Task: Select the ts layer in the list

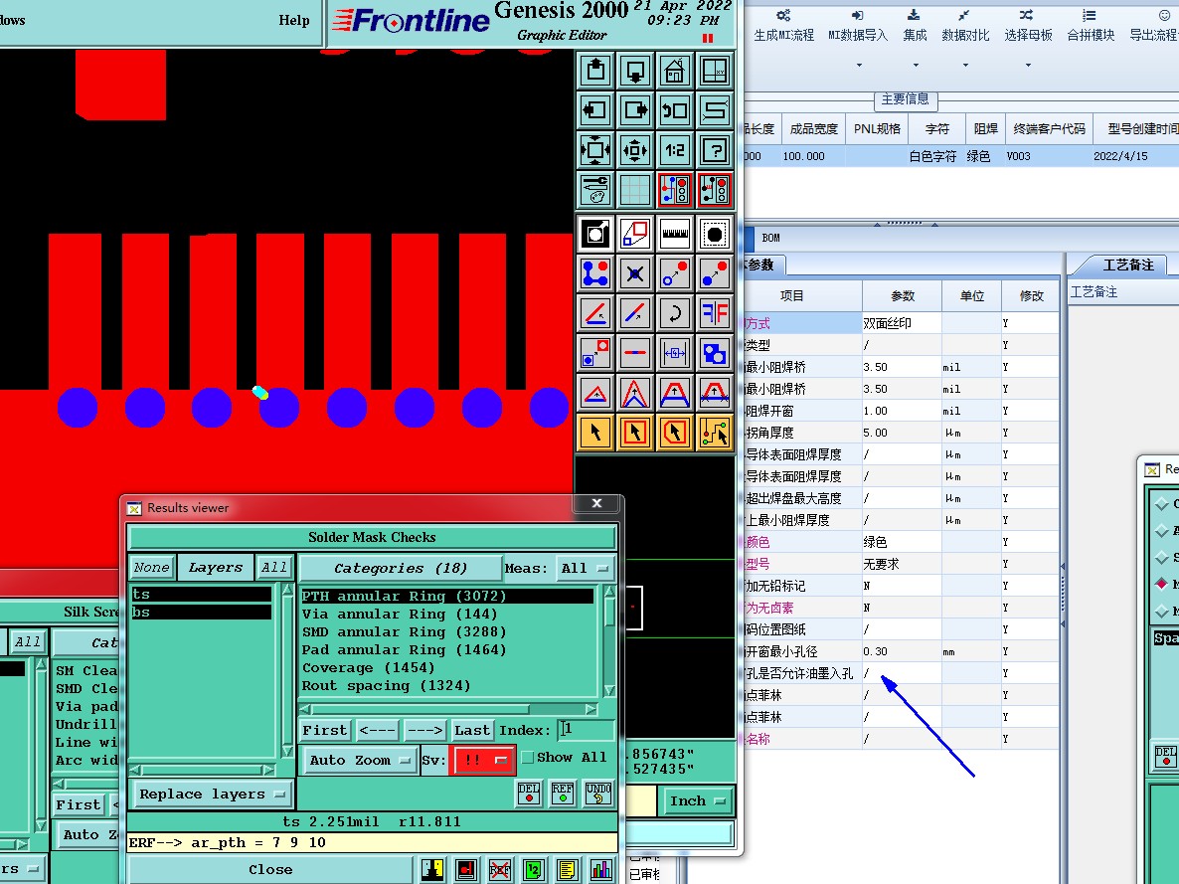Action: (201, 595)
